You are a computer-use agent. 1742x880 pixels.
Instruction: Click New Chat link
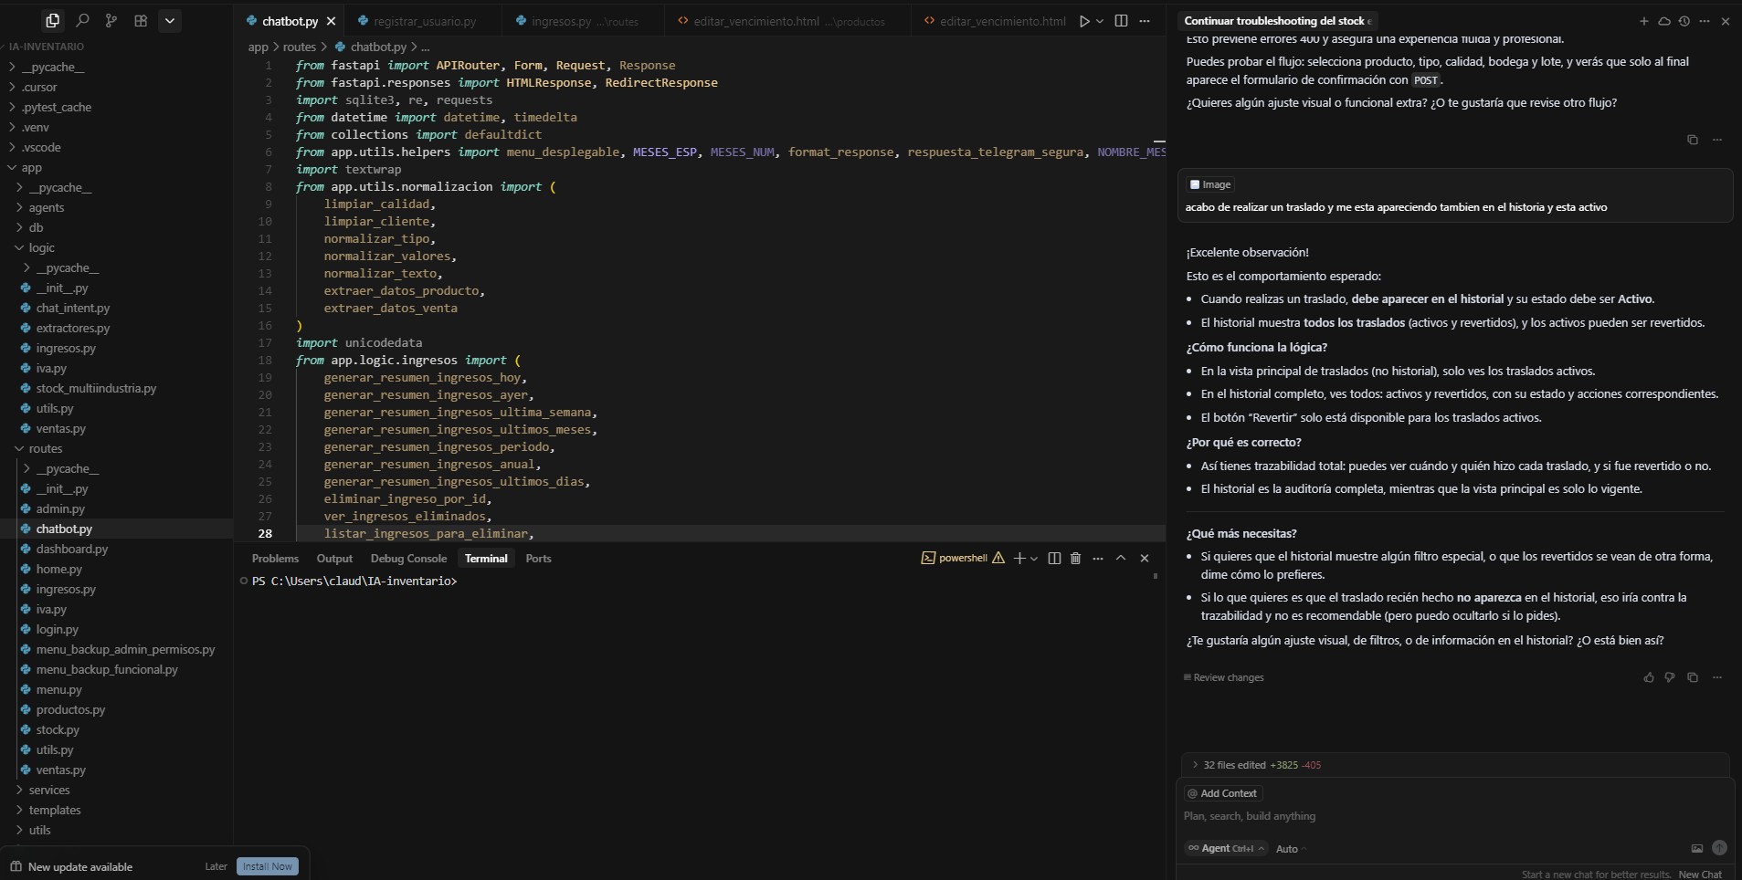point(1700,875)
